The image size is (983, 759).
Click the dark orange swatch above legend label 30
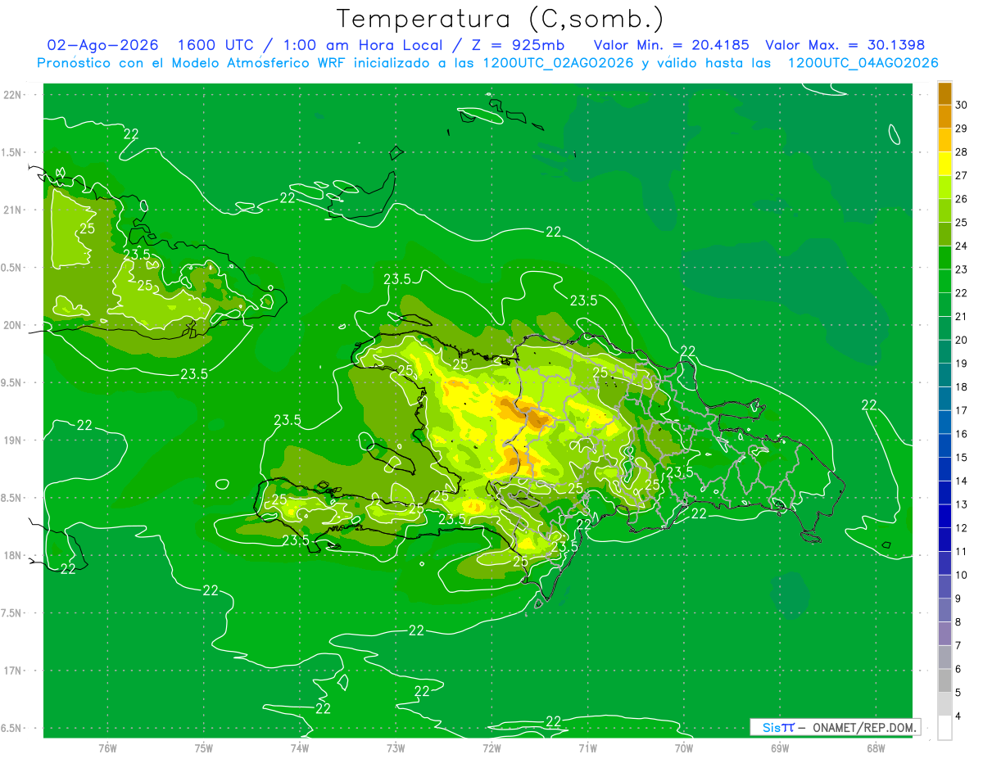point(944,93)
